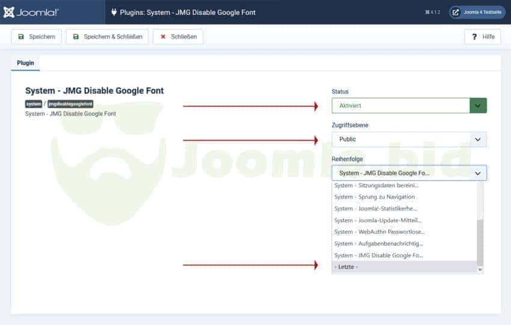The image size is (511, 325).
Task: Click the Zugriffsebene field label
Action: (350, 125)
